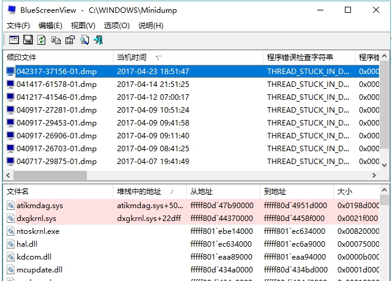Select the ntoskrnl.exe driver row
This screenshot has height=281, width=392.
[x=191, y=231]
